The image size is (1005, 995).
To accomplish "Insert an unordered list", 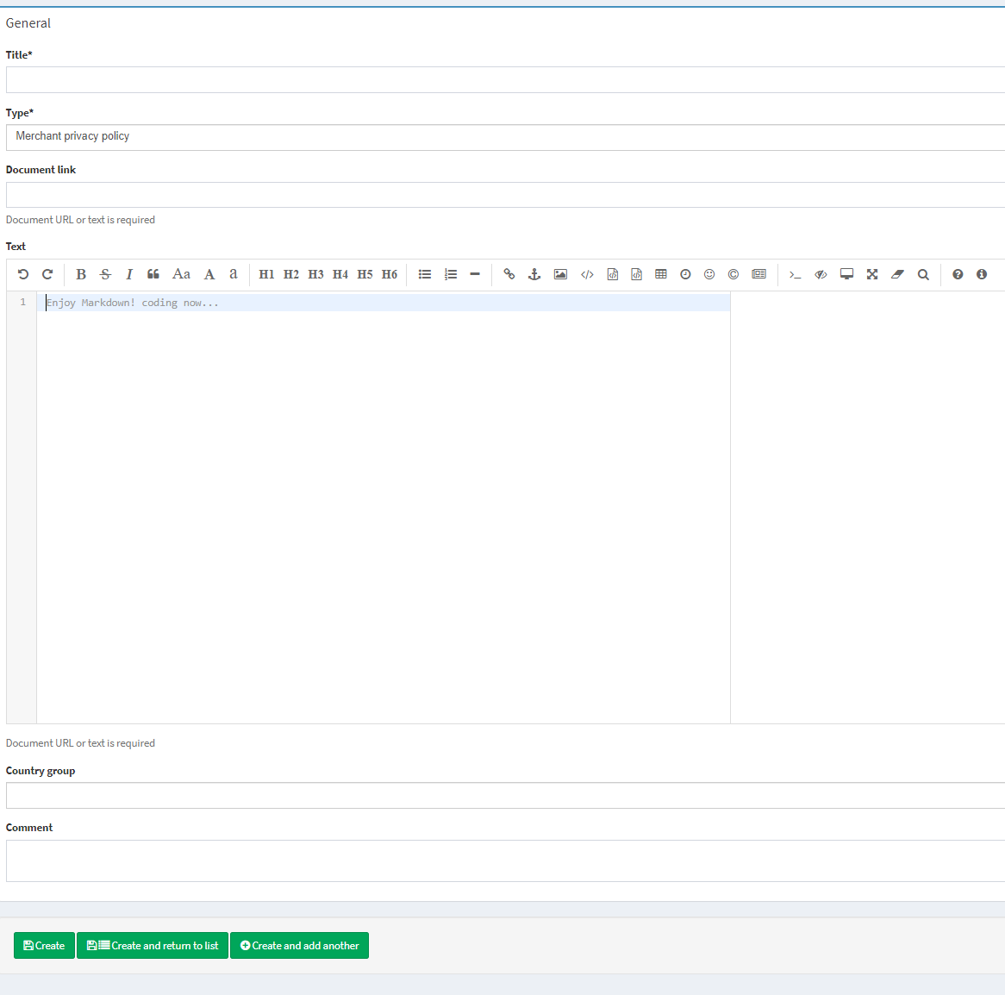I will click(x=425, y=274).
